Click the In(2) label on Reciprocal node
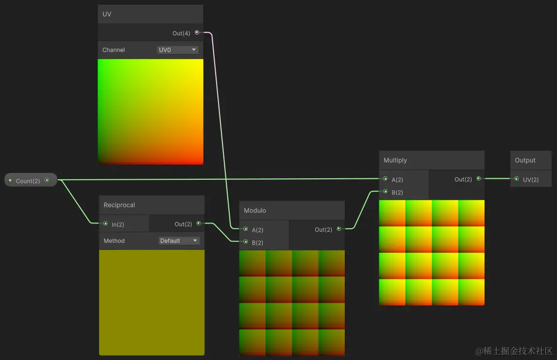 point(118,224)
